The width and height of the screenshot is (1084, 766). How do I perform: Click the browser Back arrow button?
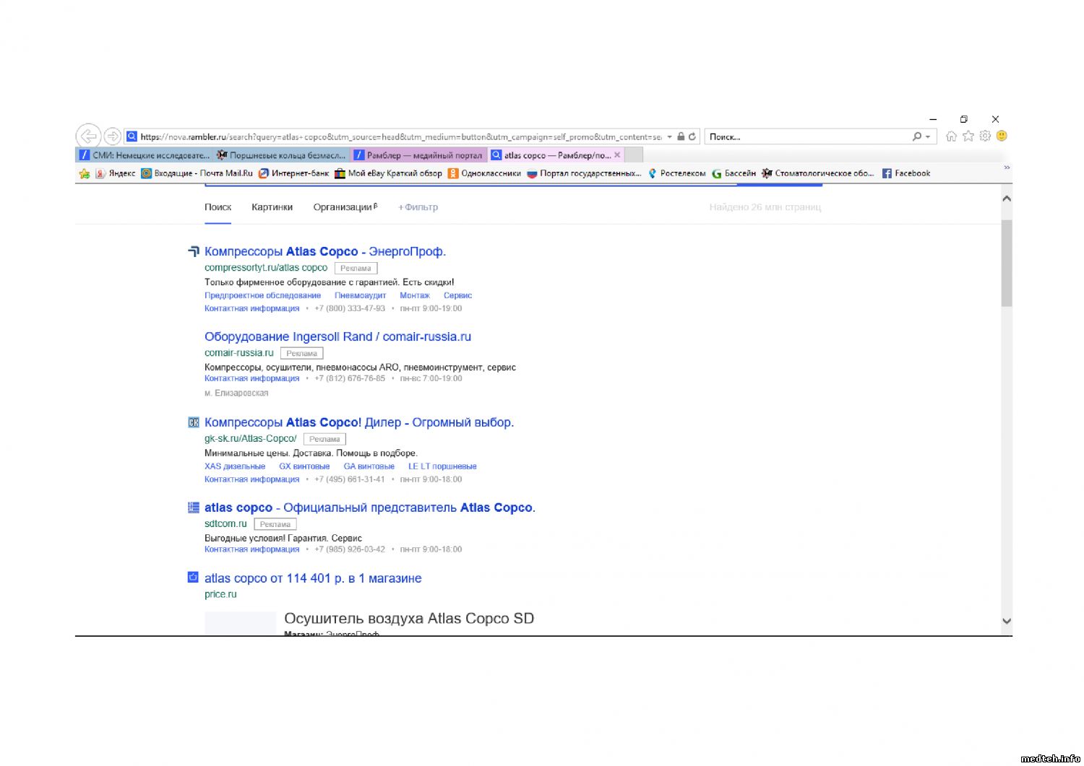[x=88, y=136]
